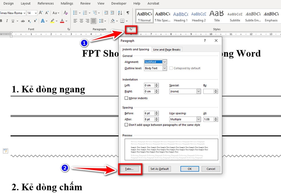Toggle Italic formatting

click(x=7, y=21)
